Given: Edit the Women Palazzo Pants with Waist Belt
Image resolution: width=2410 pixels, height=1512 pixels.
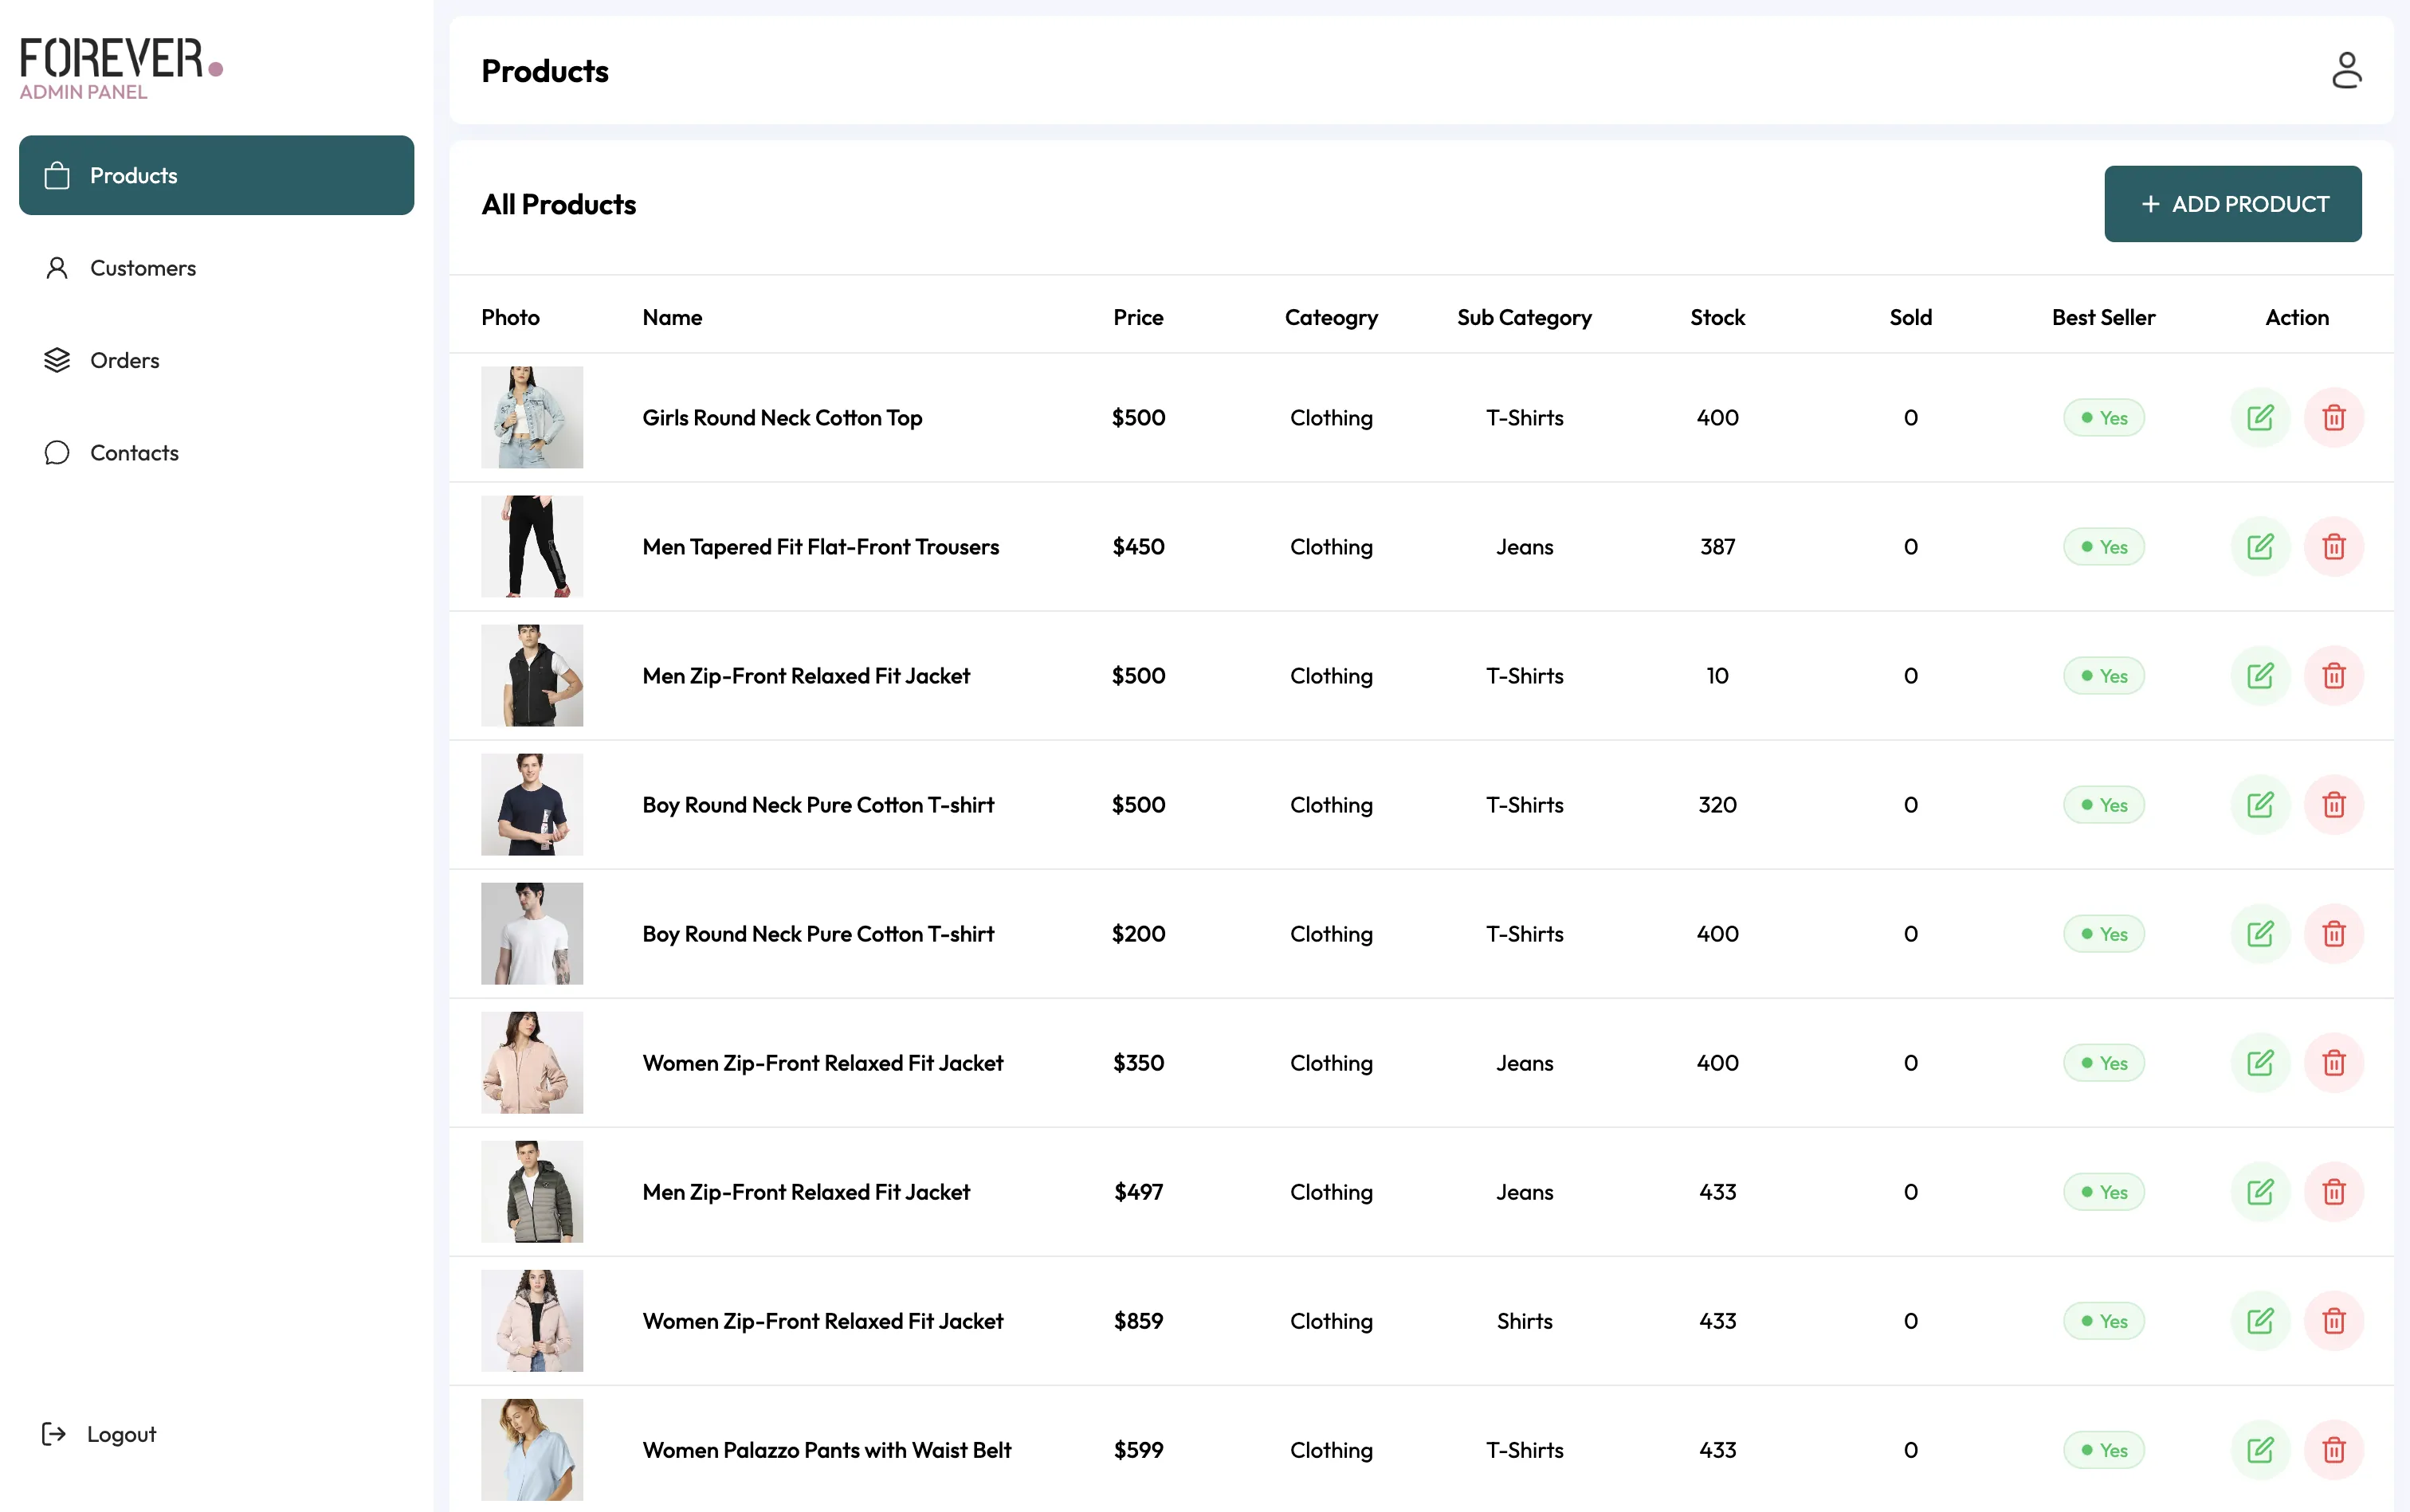Looking at the screenshot, I should [2260, 1449].
